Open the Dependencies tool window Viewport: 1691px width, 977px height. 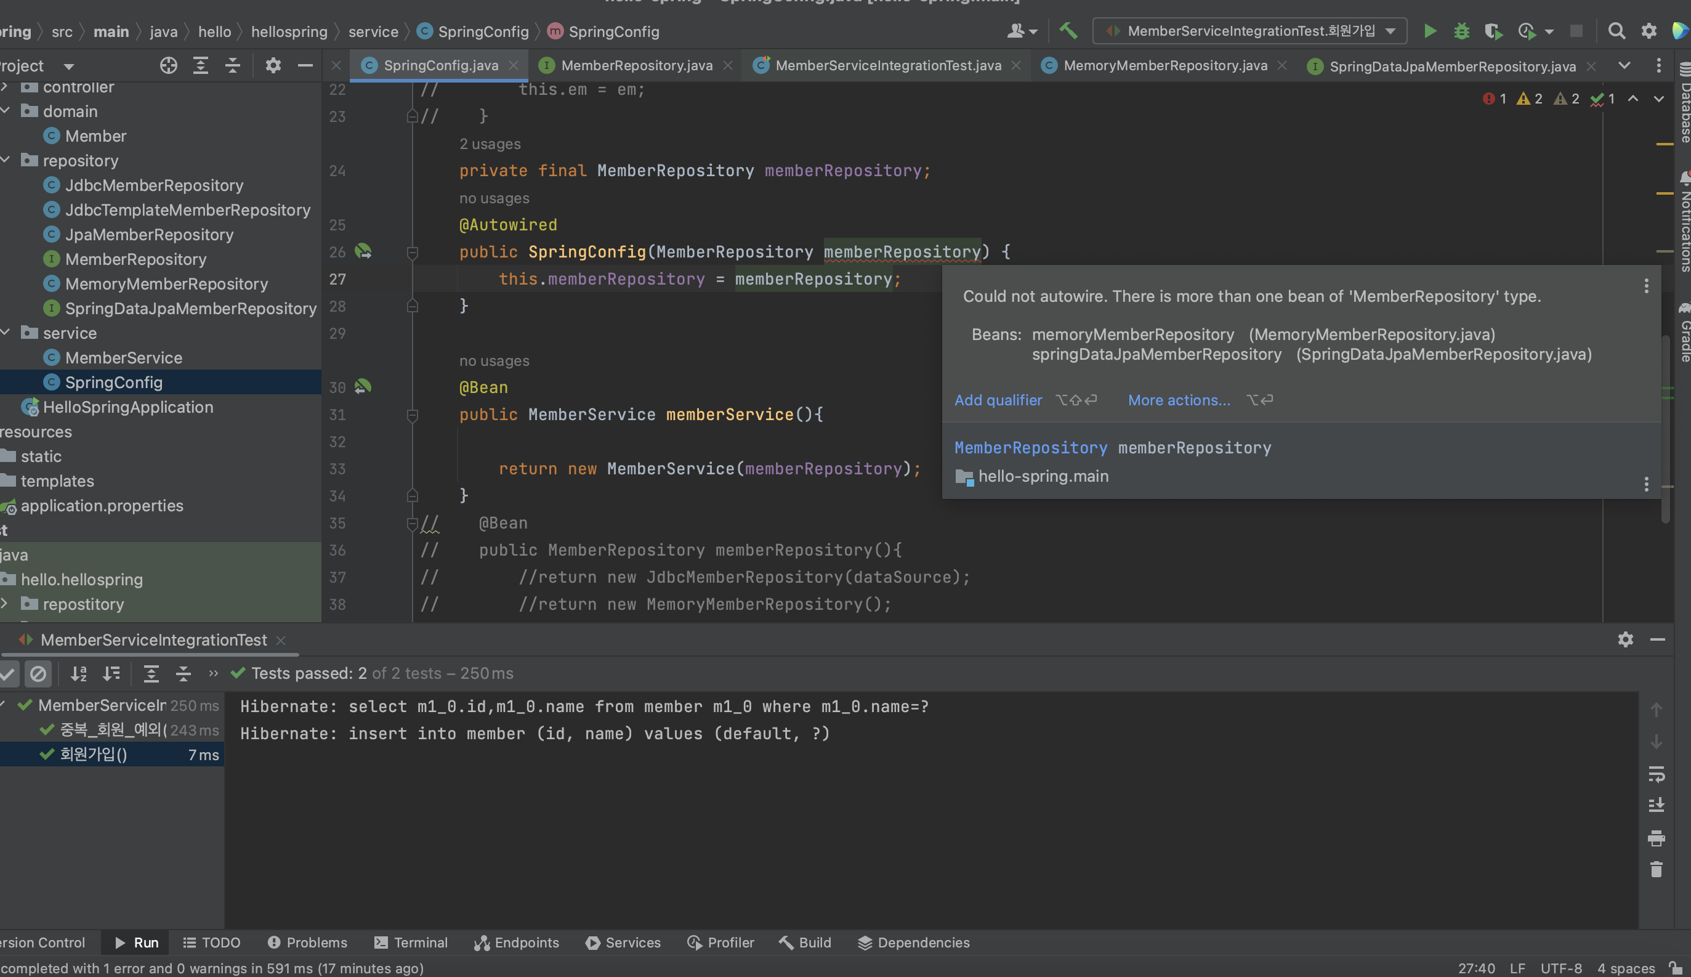[x=913, y=942]
